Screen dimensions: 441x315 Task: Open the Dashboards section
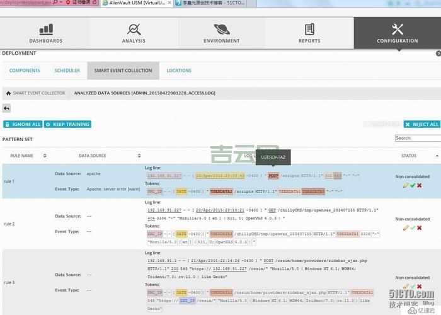(x=46, y=33)
